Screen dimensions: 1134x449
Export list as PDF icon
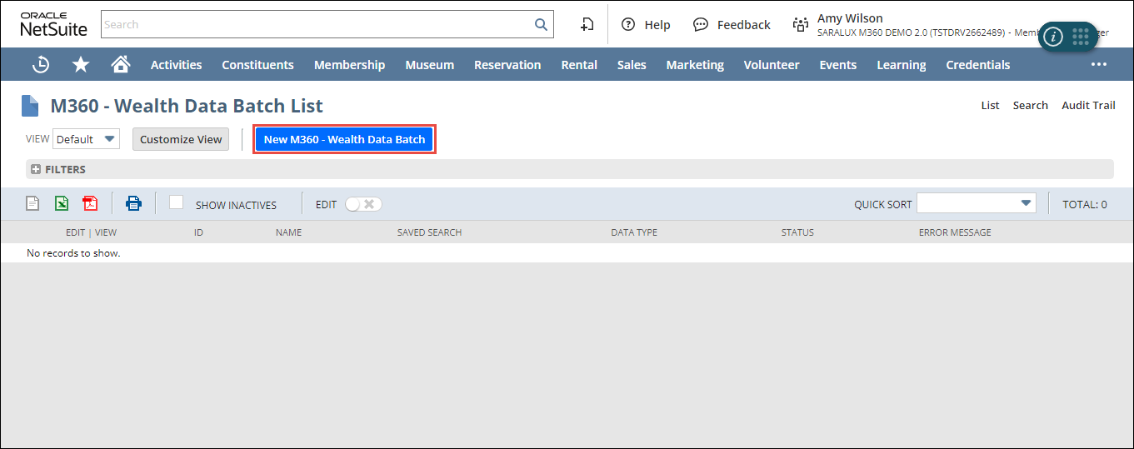click(x=90, y=203)
